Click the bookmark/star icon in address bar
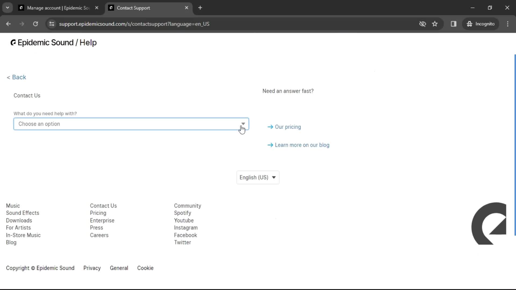 tap(435, 24)
